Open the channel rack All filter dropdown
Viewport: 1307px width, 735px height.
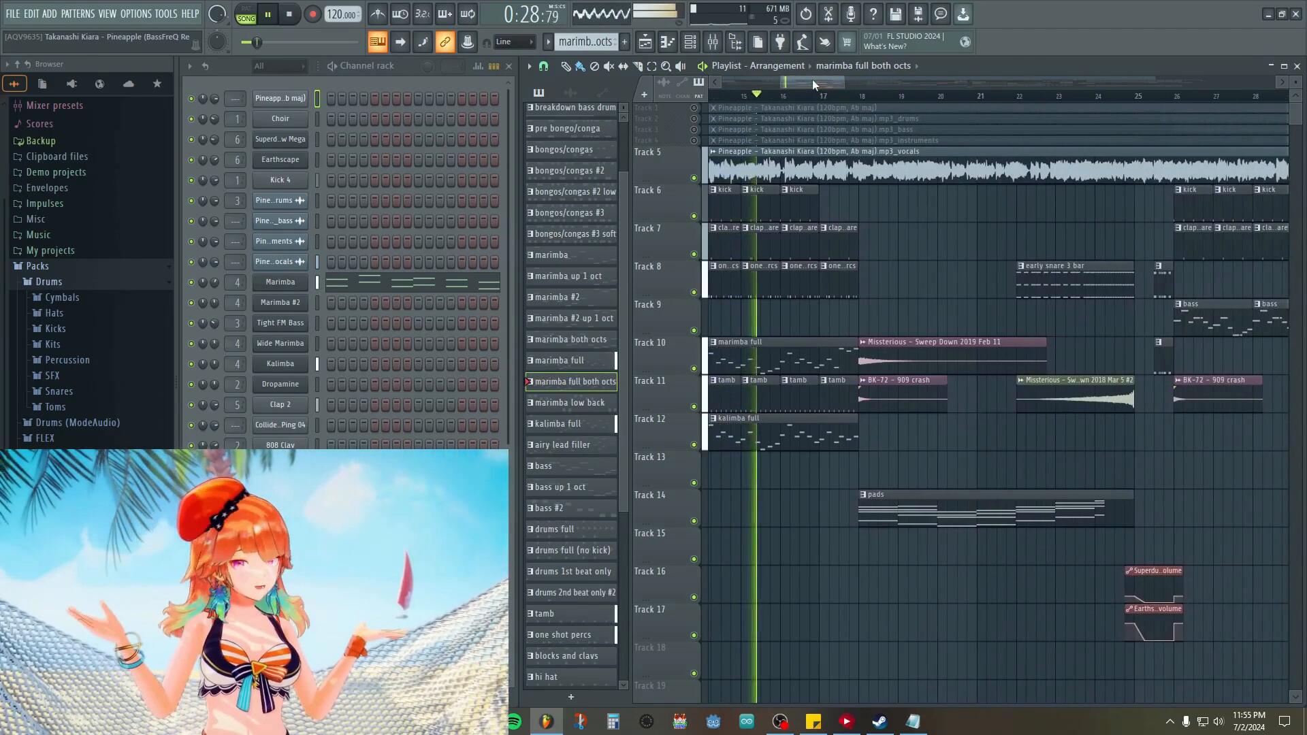[x=279, y=66]
